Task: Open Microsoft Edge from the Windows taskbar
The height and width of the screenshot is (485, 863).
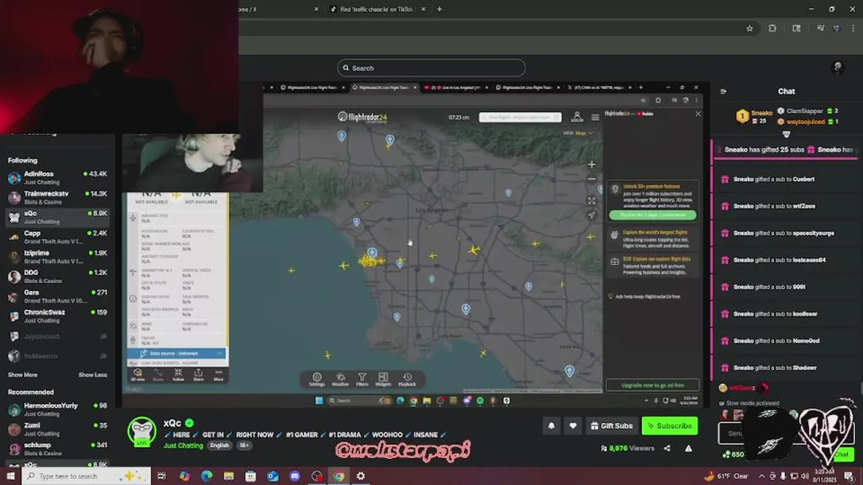Action: tap(207, 476)
